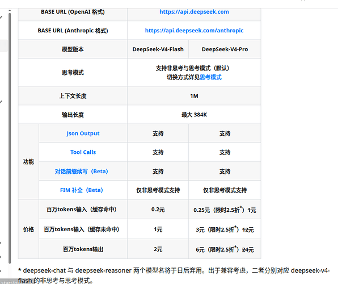The image size is (338, 284).
Task: Click 支持 in Json Output row under DeepSeek-V4-Pro
Action: tap(225, 133)
